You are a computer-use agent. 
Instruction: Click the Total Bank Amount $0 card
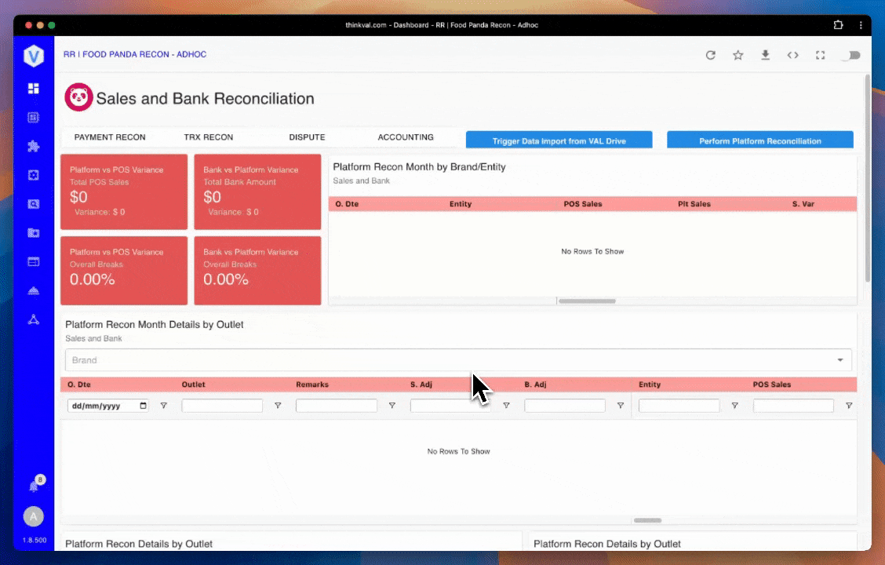point(257,192)
